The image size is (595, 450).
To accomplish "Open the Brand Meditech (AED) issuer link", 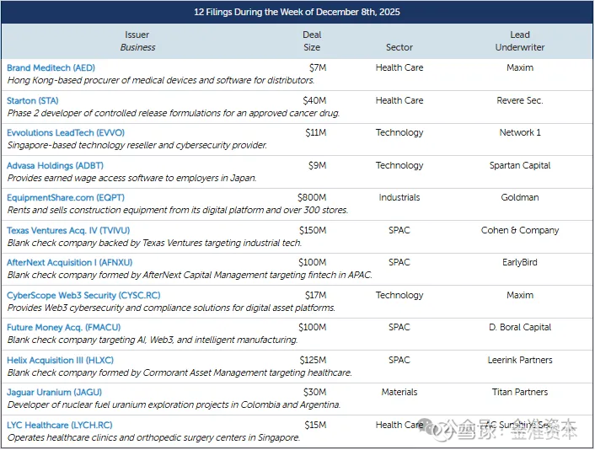I will (50, 67).
